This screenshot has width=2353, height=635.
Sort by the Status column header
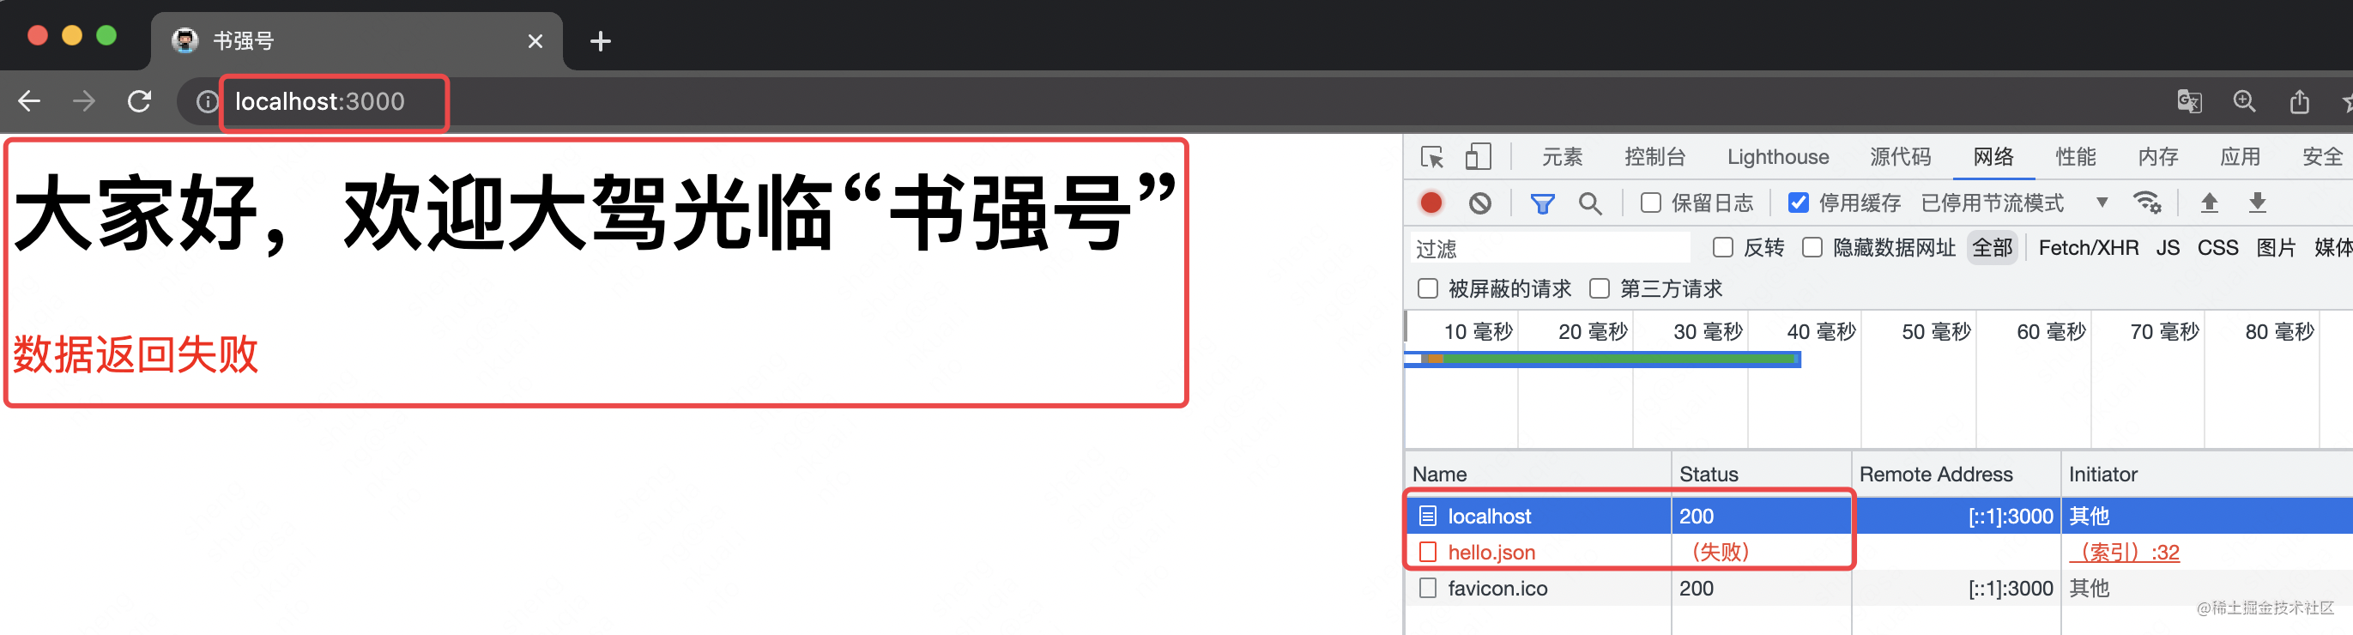pyautogui.click(x=1761, y=474)
